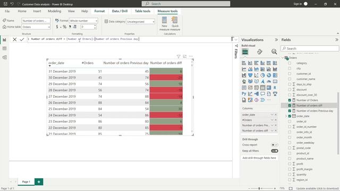Screen dimensions: 340x191
Task: Switch to the Format ribbon tab
Action: pos(99,11)
